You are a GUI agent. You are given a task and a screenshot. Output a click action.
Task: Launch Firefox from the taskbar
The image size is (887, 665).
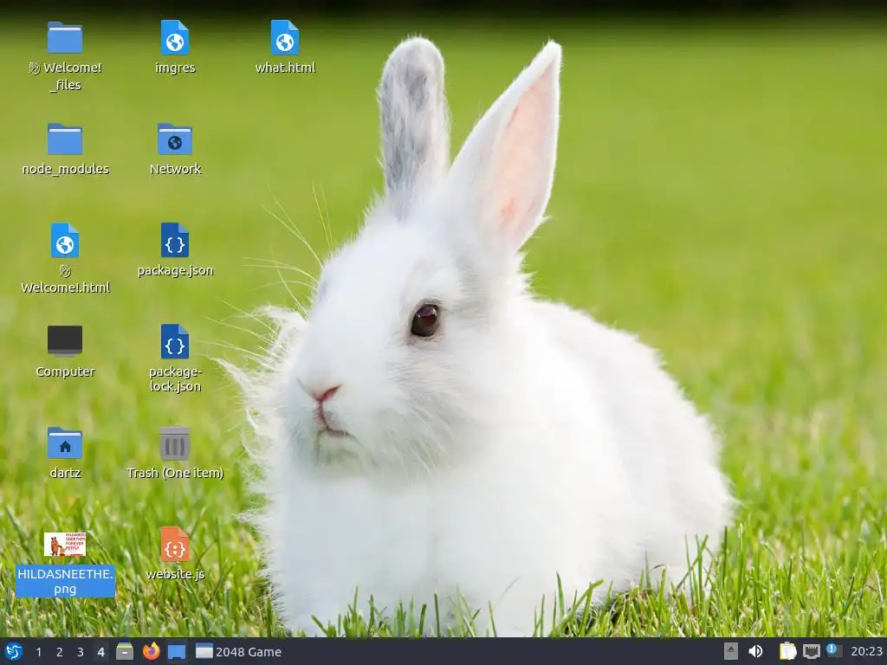pos(151,651)
